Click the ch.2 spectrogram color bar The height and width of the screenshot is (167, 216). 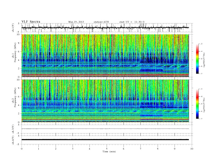click(197, 104)
